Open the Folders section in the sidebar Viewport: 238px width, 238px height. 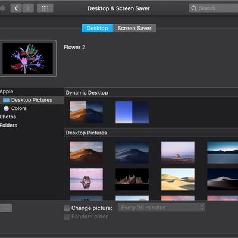tap(8, 126)
